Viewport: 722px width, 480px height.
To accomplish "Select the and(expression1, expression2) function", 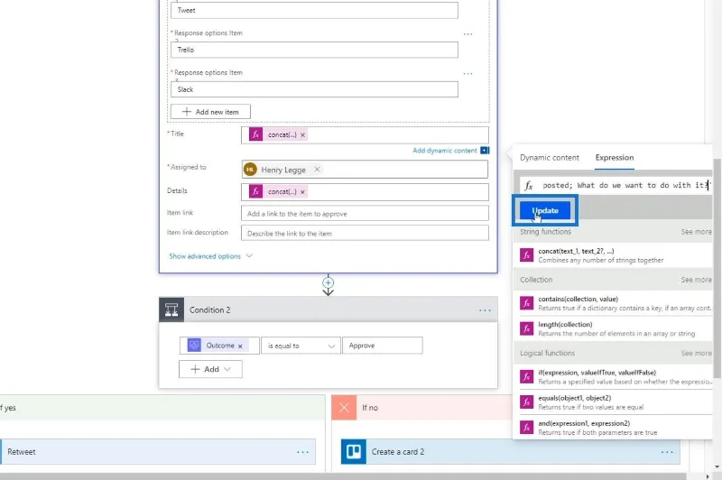I will click(616, 428).
